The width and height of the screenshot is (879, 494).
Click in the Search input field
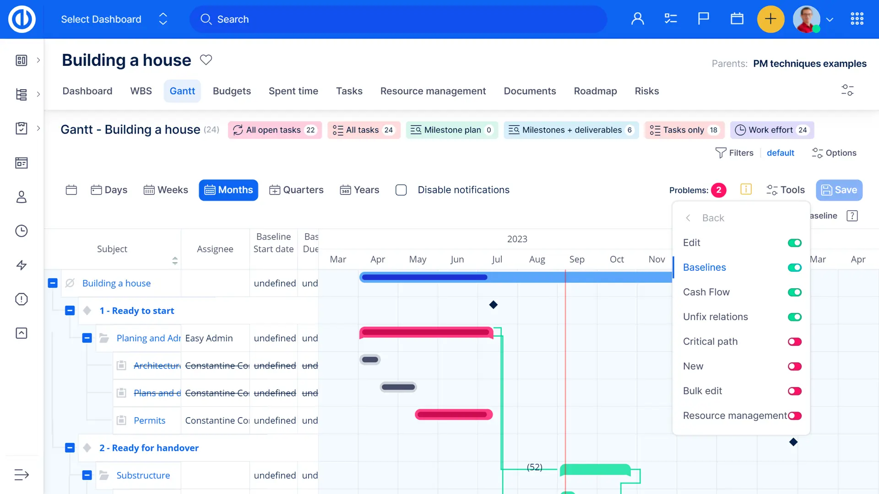click(x=398, y=19)
